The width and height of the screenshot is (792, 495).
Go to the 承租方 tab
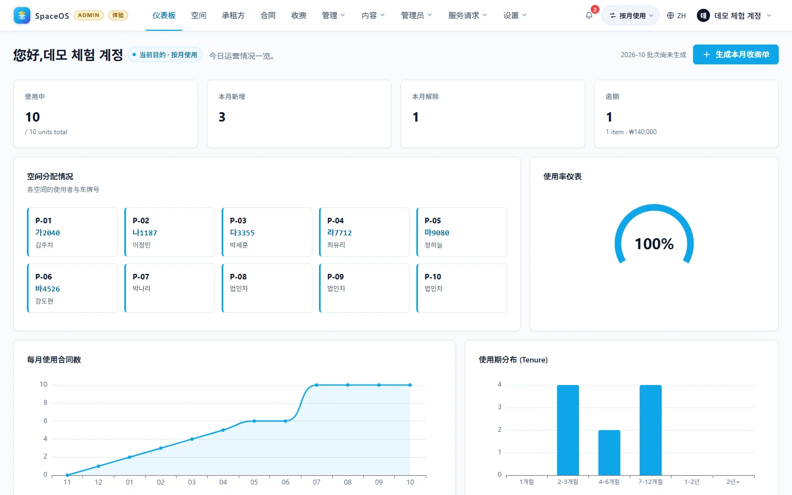click(x=233, y=15)
